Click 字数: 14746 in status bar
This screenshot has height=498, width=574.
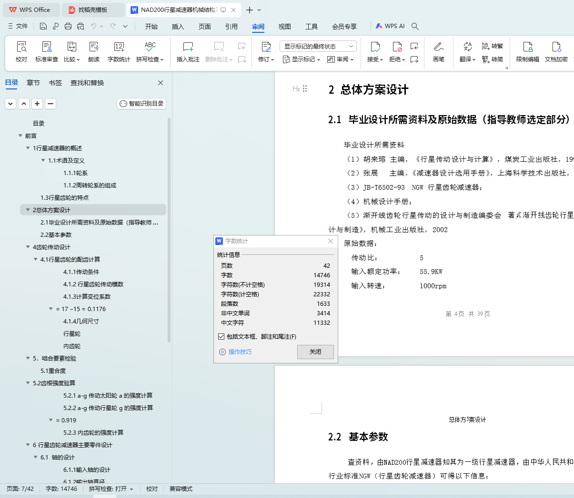coord(61,489)
